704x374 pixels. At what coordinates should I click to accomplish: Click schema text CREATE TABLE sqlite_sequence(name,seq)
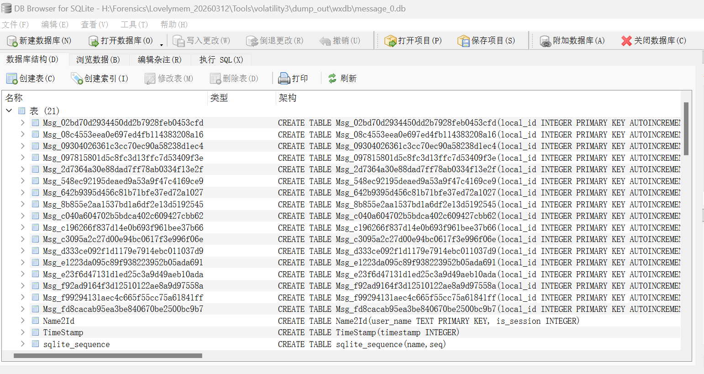pyautogui.click(x=362, y=344)
